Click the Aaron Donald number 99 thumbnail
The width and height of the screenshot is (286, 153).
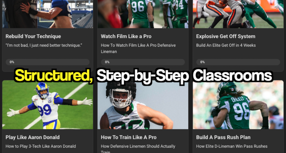pos(48,105)
